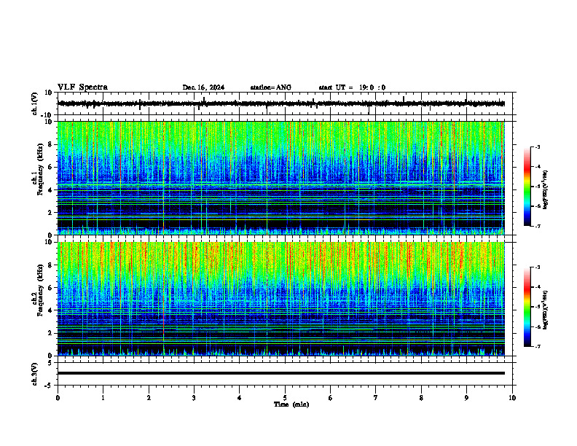This screenshot has height=446, width=577.
Task: Select the "Time (min)" axis title
Action: [291, 404]
